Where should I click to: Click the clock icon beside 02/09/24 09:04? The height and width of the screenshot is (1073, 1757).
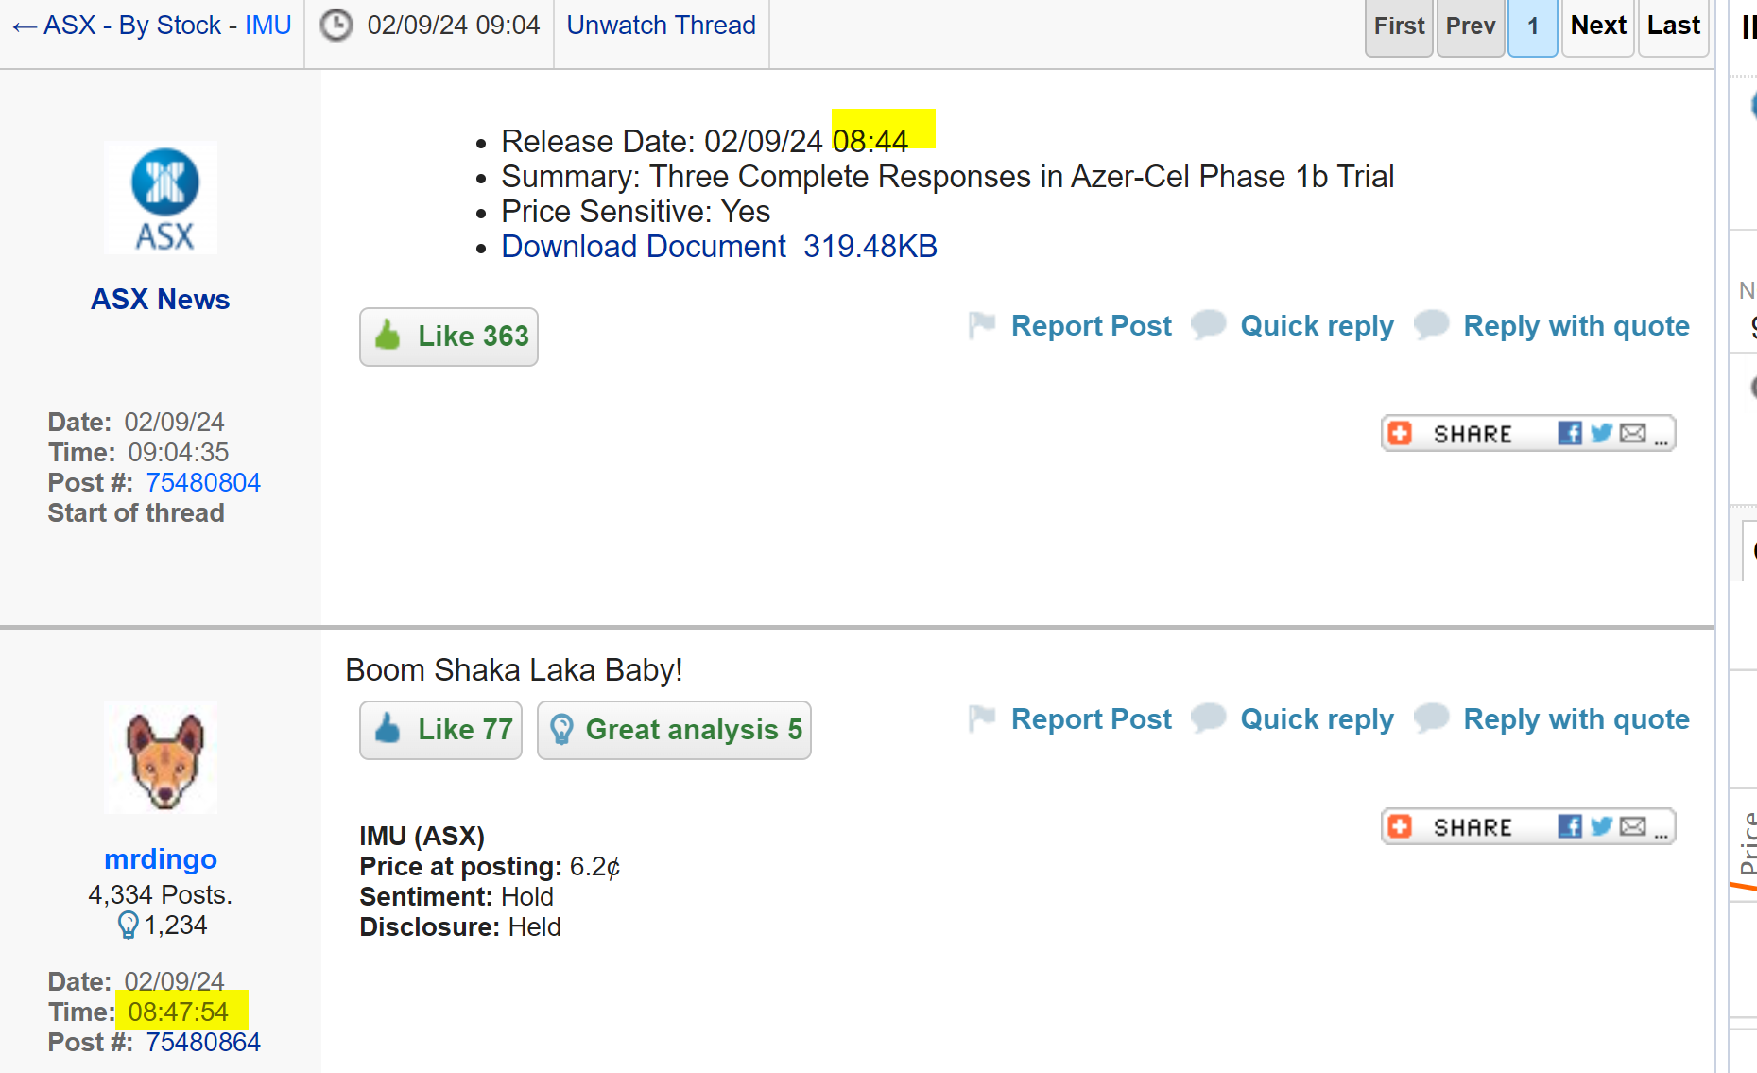(336, 26)
